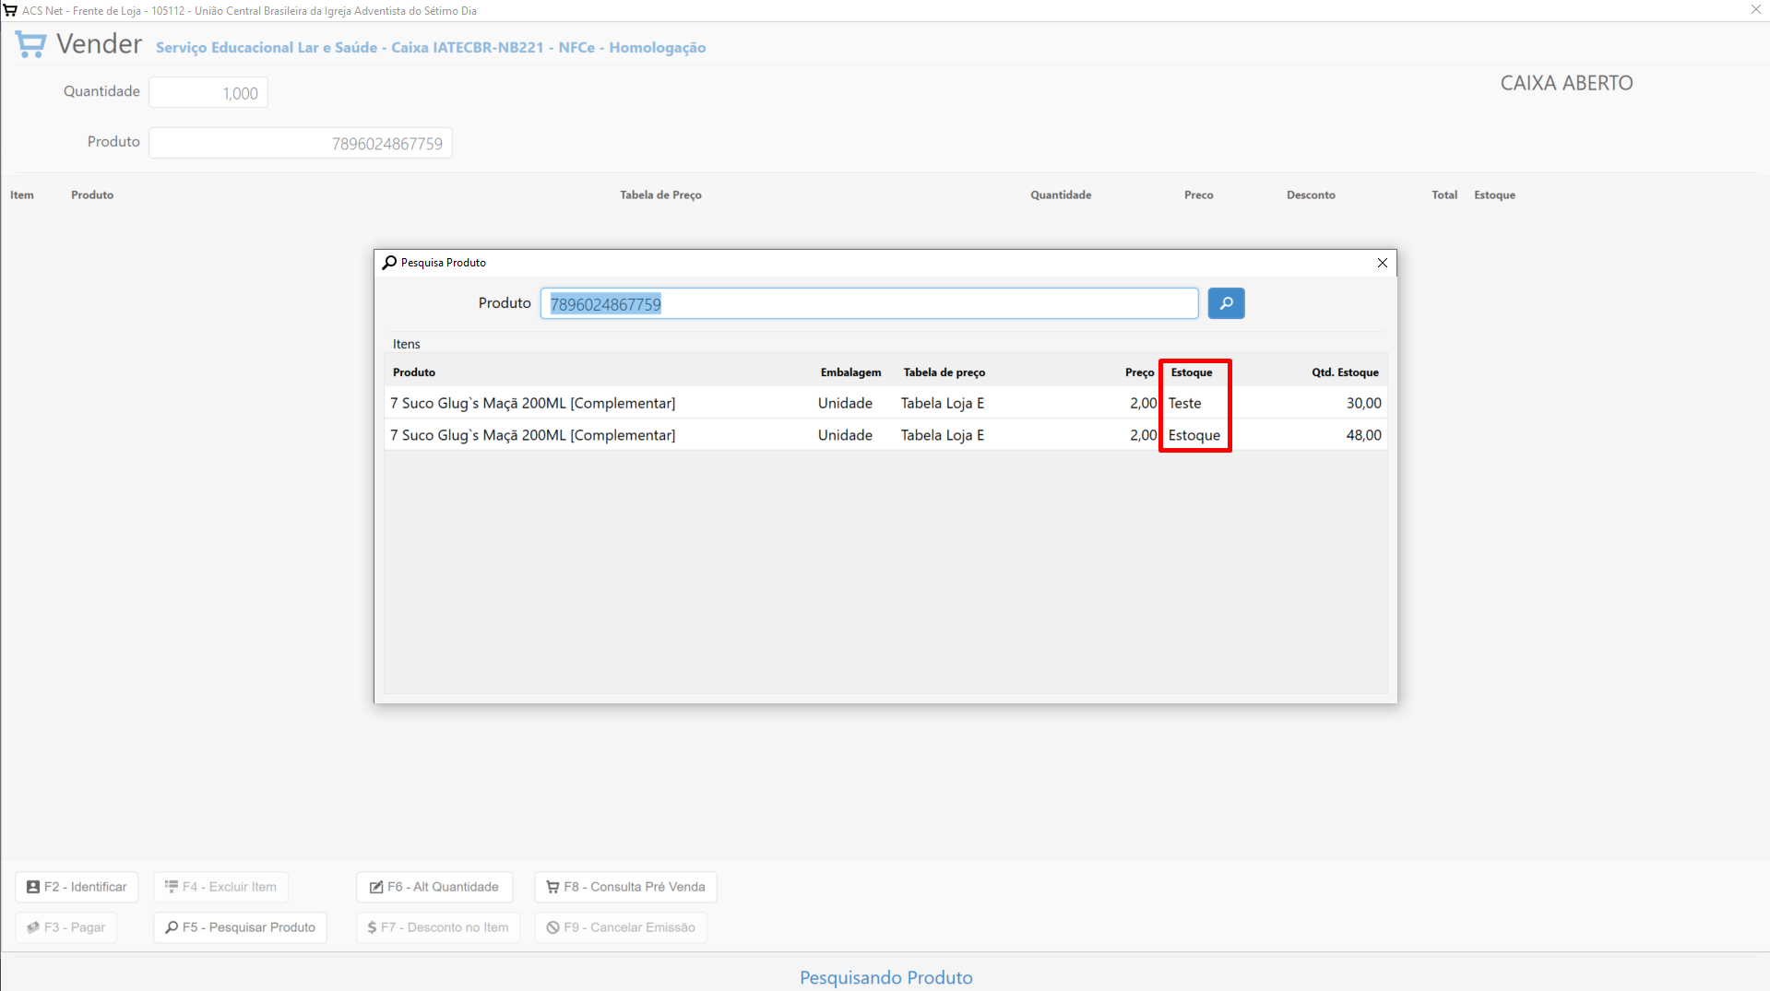Click F7 - Desconto no Item button

coord(438,927)
